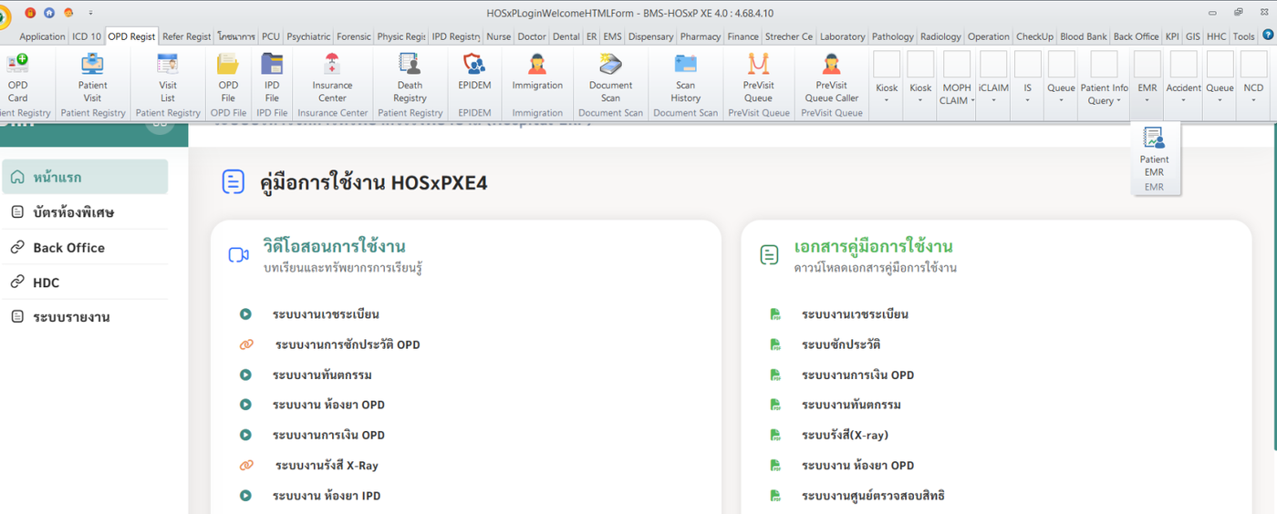Click the link icon beside ระบบงานรังสี X-Ray
The height and width of the screenshot is (514, 1277).
click(x=245, y=466)
